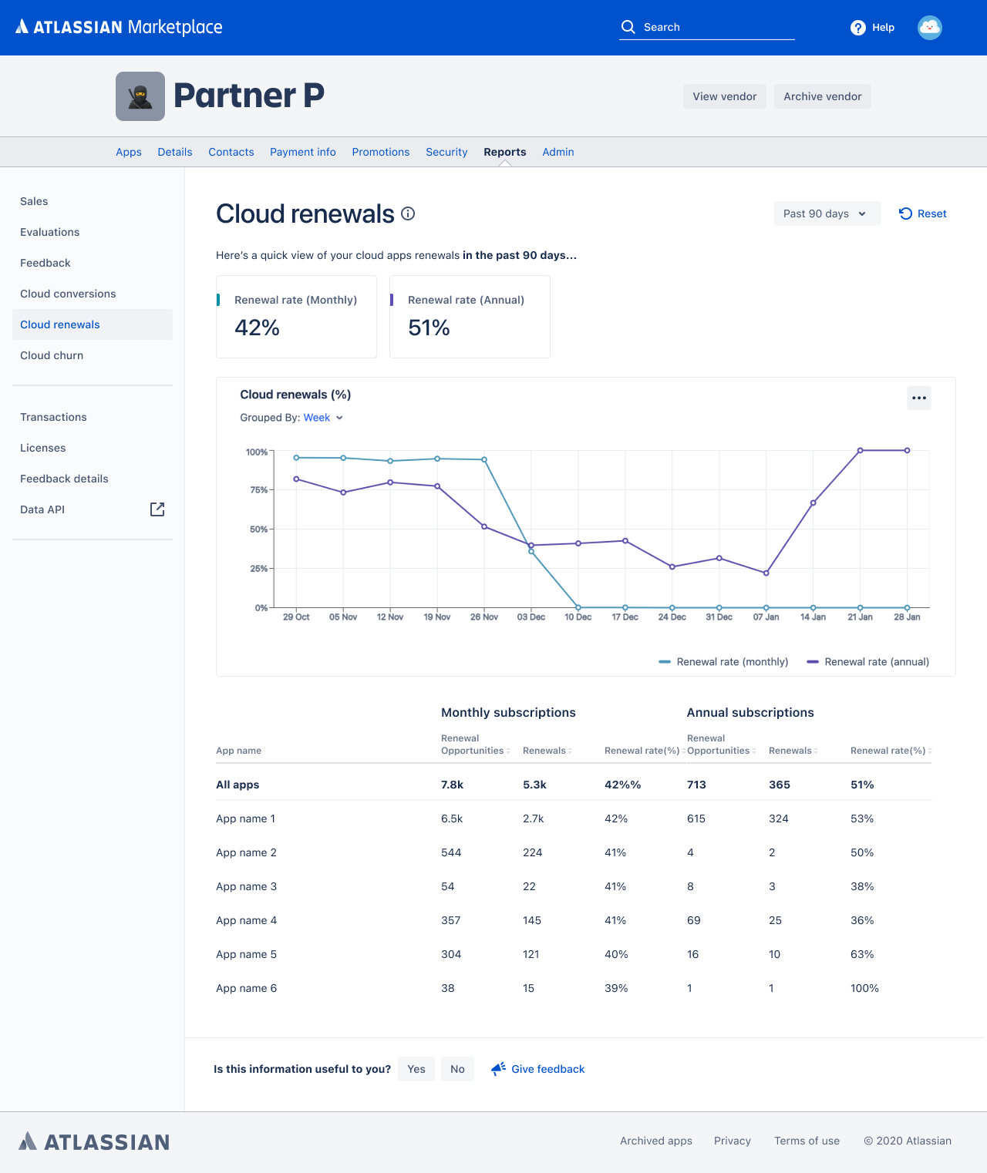Switch to the Security tab
The width and height of the screenshot is (987, 1173).
click(446, 152)
